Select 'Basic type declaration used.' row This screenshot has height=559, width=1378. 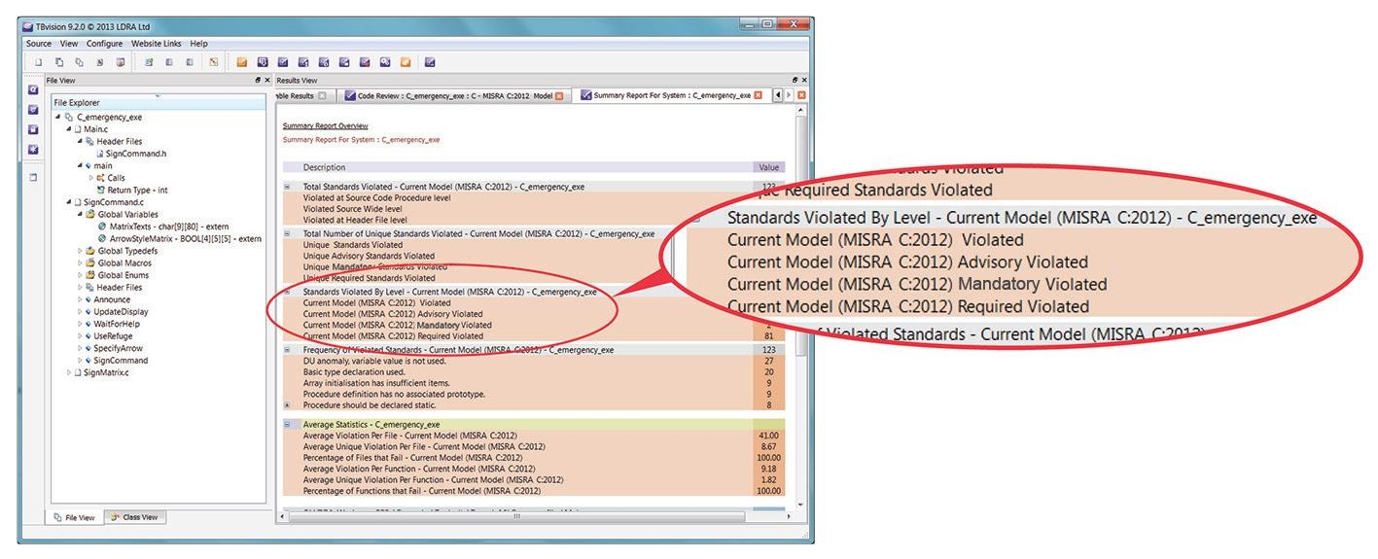click(x=533, y=372)
